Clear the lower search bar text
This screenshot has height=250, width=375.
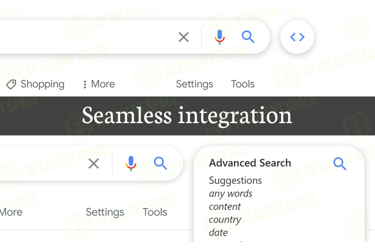pyautogui.click(x=94, y=164)
